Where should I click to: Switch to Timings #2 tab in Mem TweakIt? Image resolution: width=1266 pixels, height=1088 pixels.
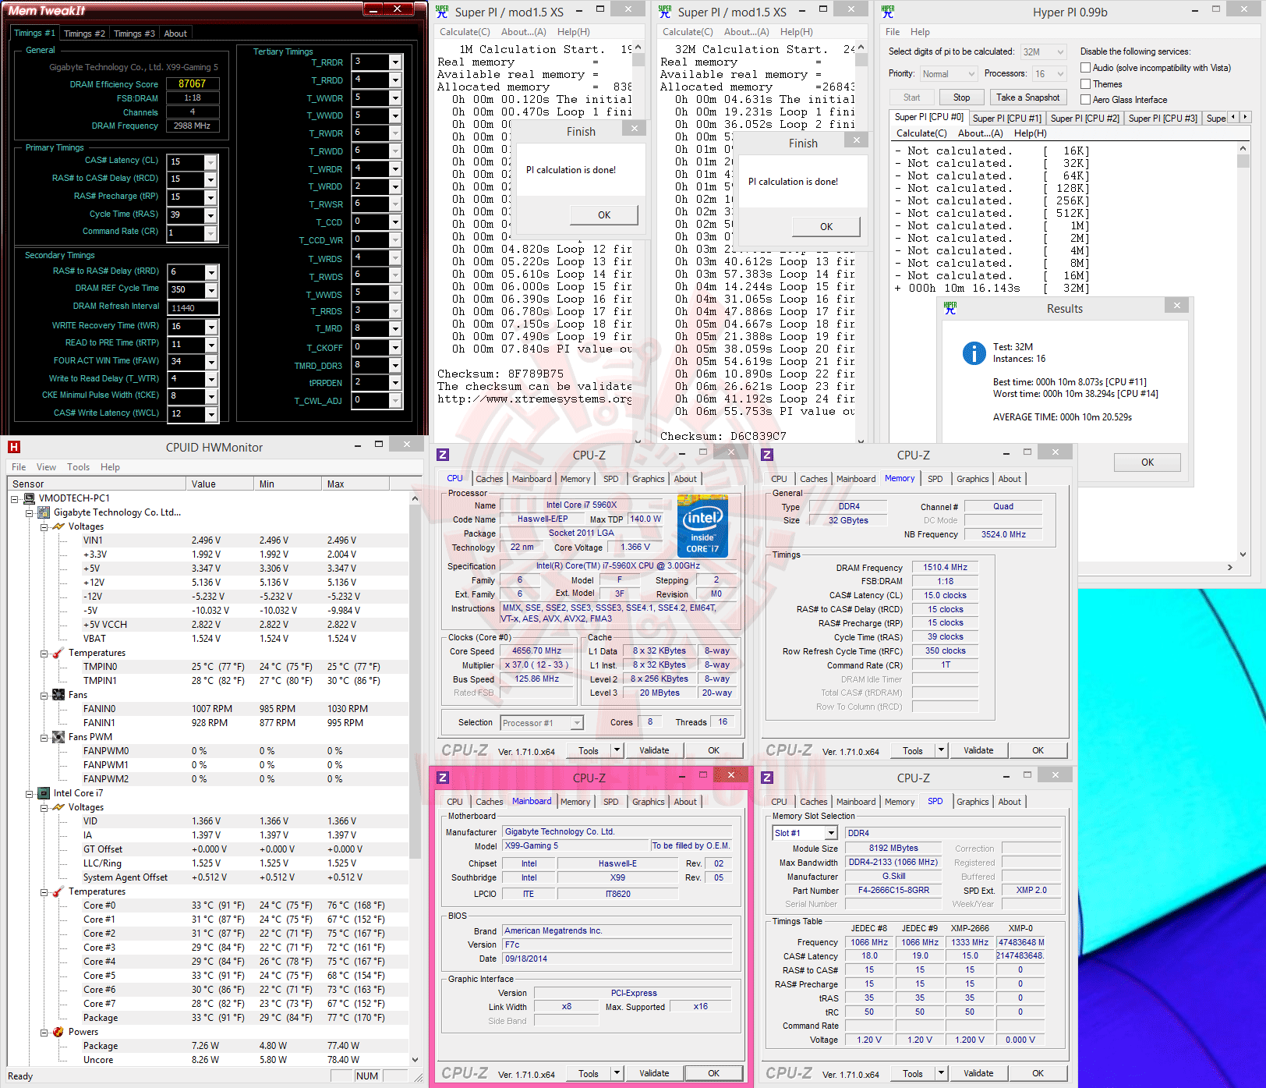[x=84, y=34]
